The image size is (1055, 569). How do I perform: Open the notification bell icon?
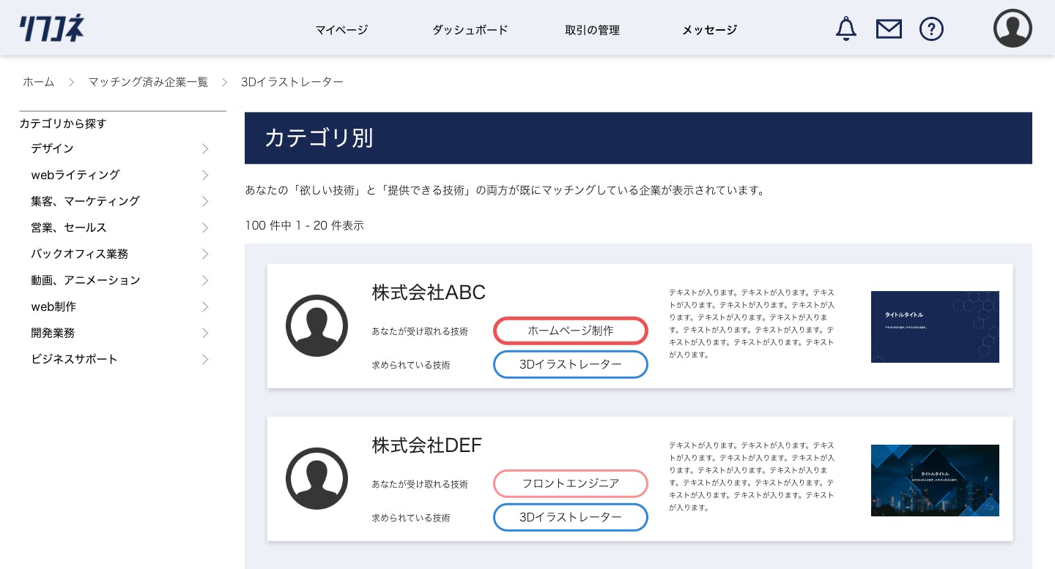click(x=846, y=29)
